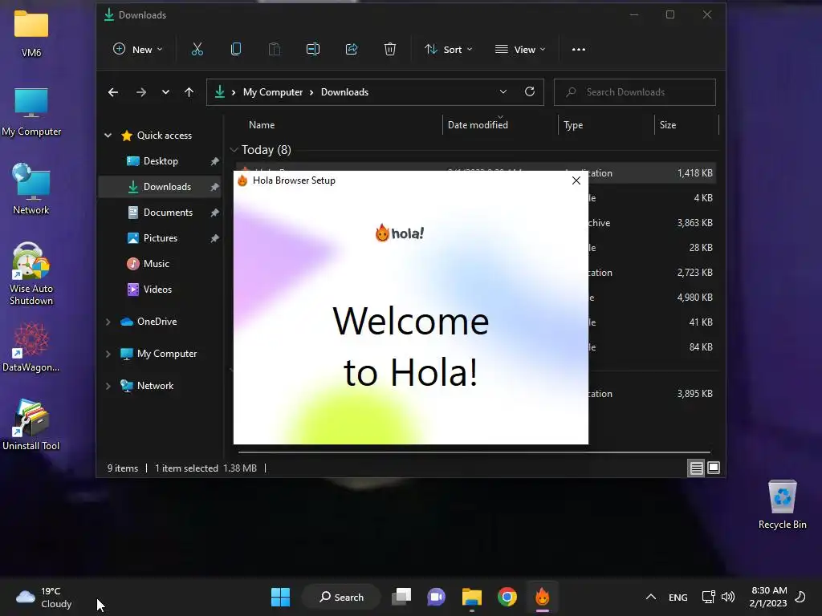Select the file sized 4,980 KB

[x=652, y=298]
